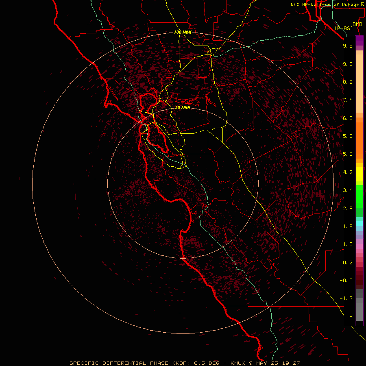Screen dimensions: 366x366
Task: Click the purple segment of the color bar
Action: (x=359, y=41)
